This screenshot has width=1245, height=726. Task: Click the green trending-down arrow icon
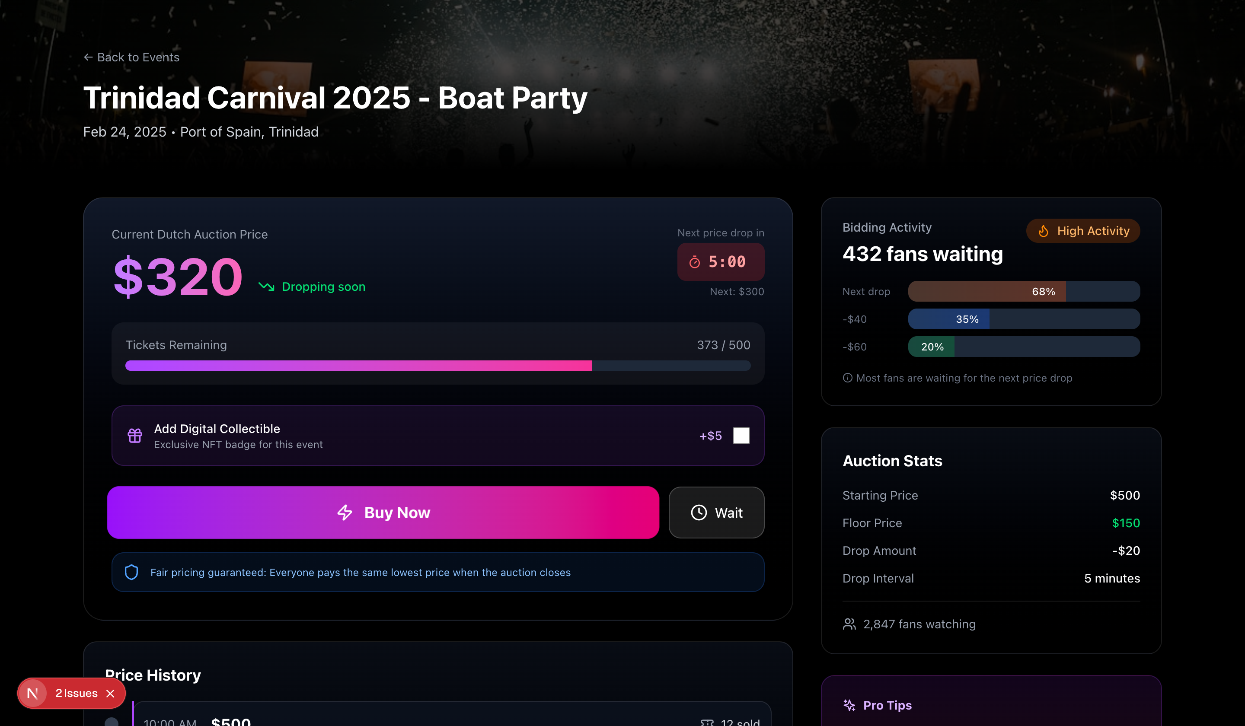point(266,287)
